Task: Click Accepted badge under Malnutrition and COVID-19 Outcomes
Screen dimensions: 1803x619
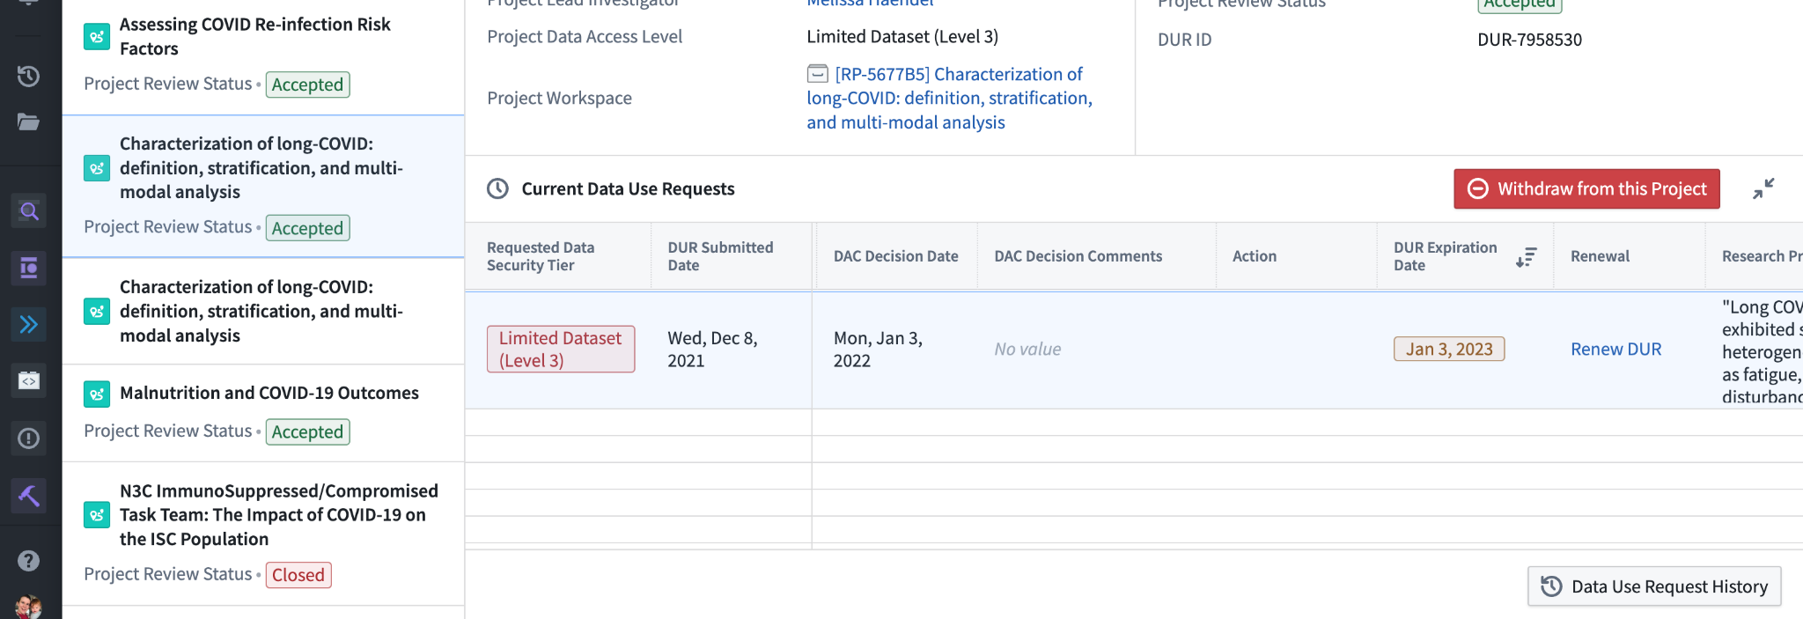Action: tap(307, 432)
